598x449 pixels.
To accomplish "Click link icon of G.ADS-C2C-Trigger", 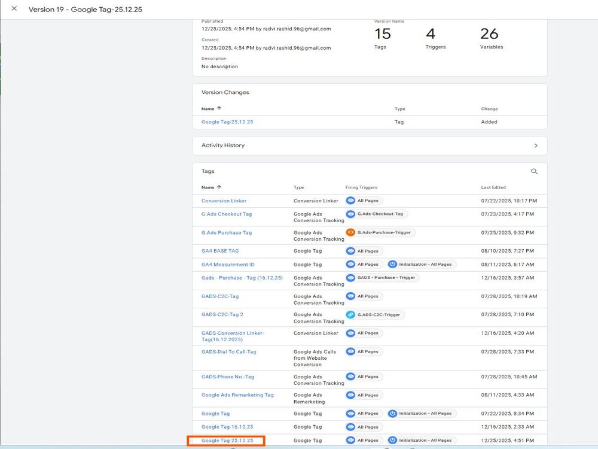I will [x=350, y=315].
